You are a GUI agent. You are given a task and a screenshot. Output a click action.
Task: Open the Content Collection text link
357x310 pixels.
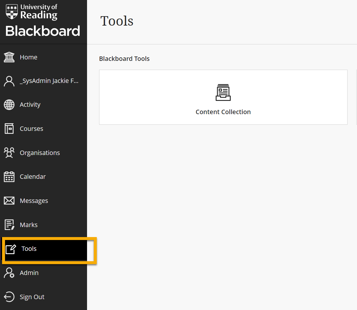tap(223, 112)
